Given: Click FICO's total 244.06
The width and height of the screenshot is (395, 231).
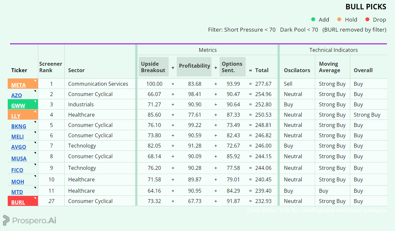Looking at the screenshot, I should [263, 168].
